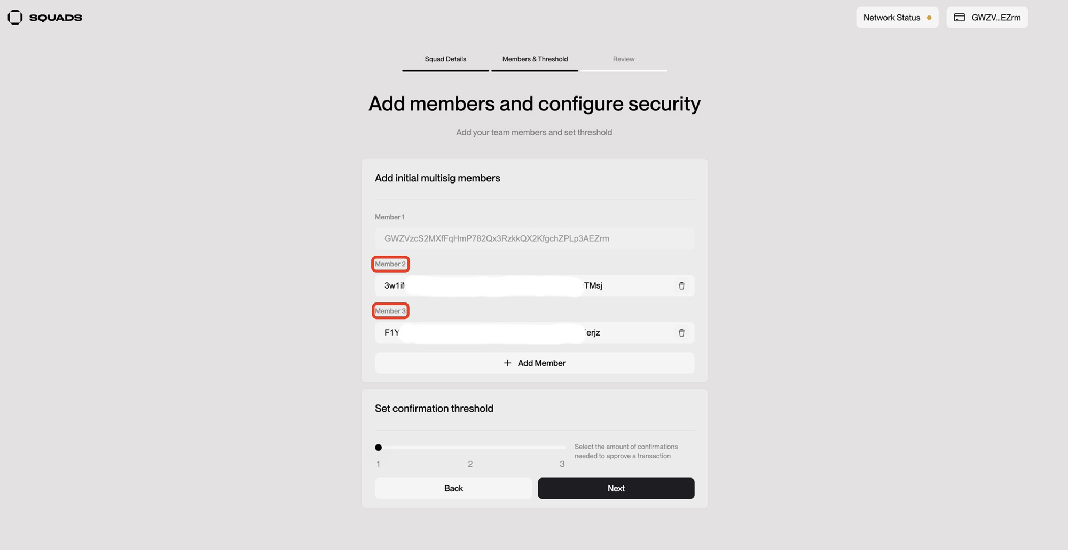
Task: Set threshold to 3 confirmations
Action: pos(562,448)
